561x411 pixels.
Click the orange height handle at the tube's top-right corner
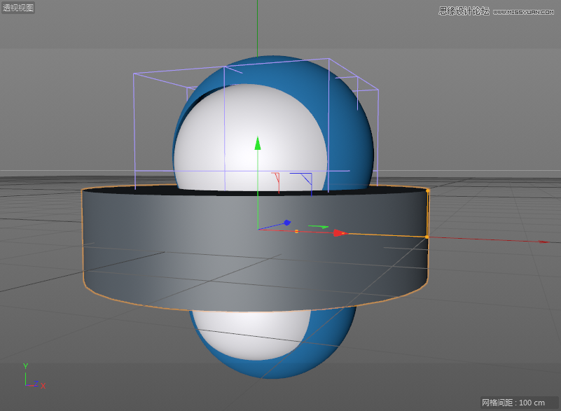[427, 191]
